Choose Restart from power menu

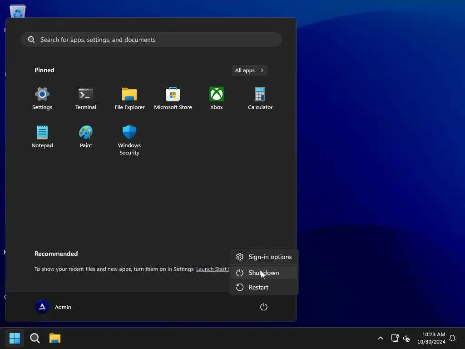click(264, 287)
